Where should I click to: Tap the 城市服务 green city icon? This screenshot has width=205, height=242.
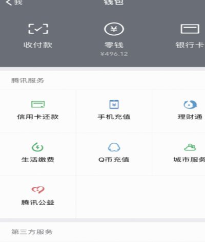(190, 147)
